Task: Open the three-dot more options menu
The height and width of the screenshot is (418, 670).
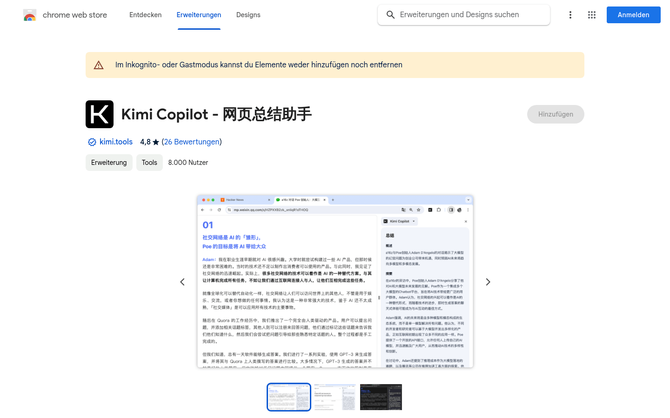Action: 570,15
